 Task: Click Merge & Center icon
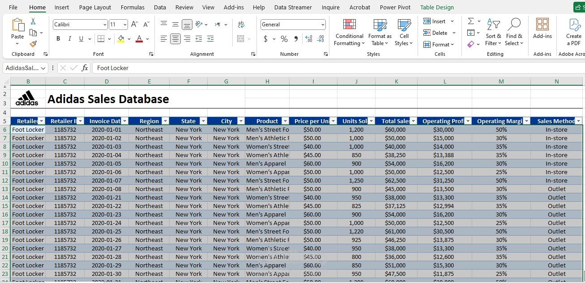point(241,39)
